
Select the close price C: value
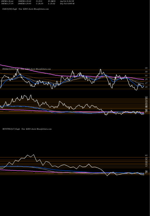click(40, 4)
